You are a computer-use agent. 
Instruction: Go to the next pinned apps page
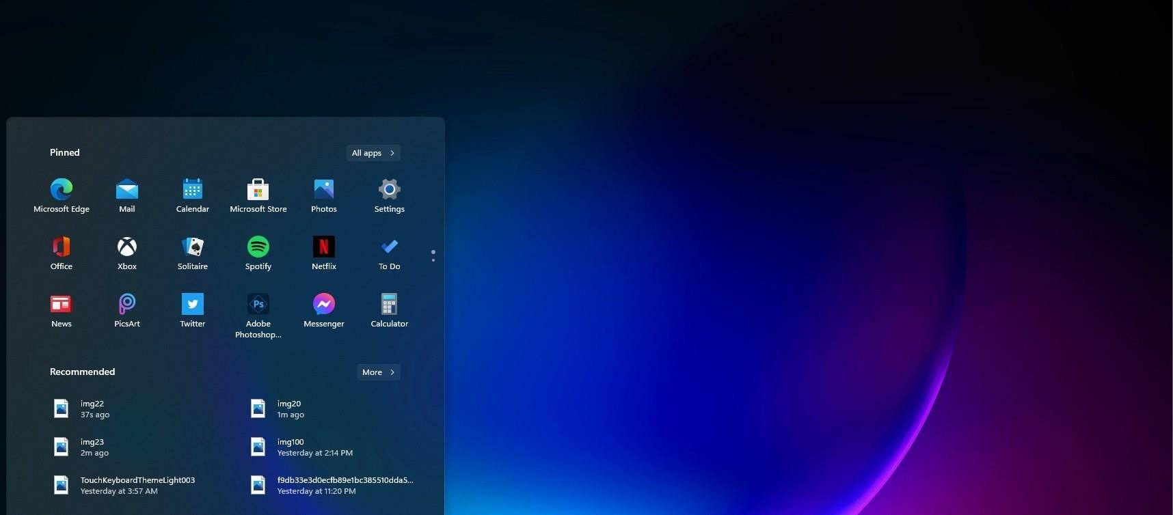433,260
